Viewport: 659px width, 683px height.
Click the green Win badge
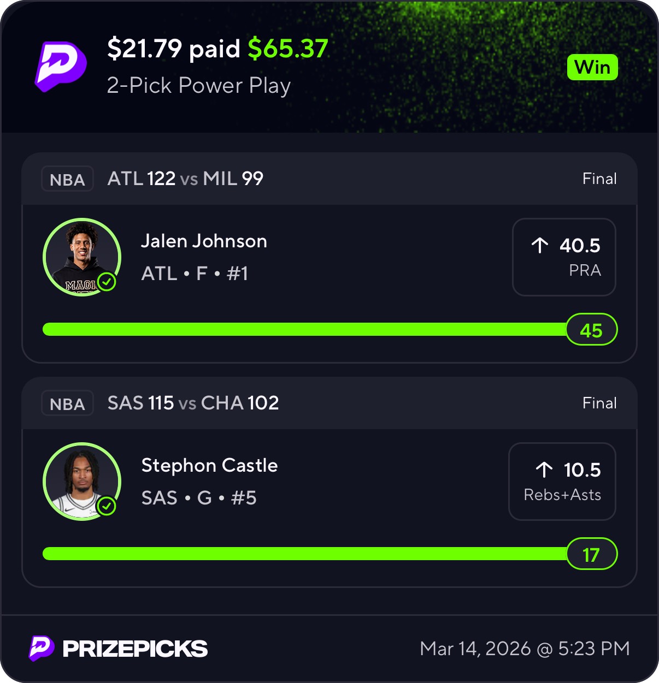(592, 68)
